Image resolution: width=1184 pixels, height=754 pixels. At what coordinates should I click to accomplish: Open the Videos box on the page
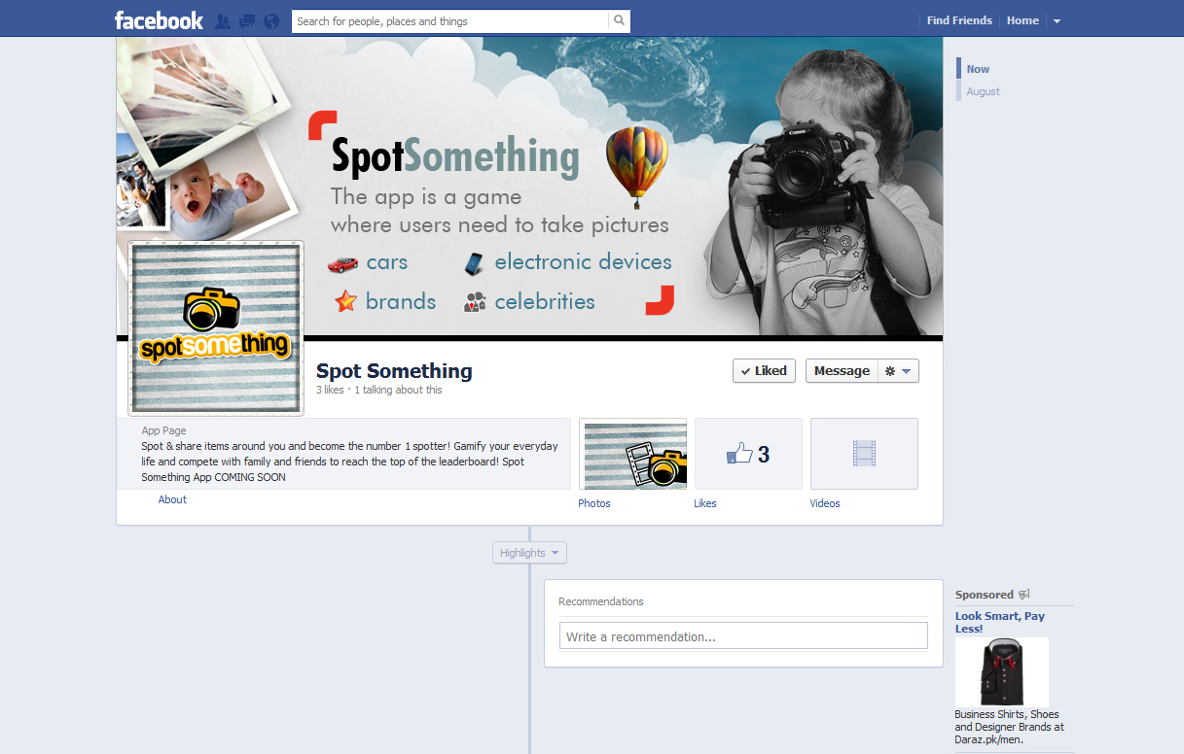point(864,453)
